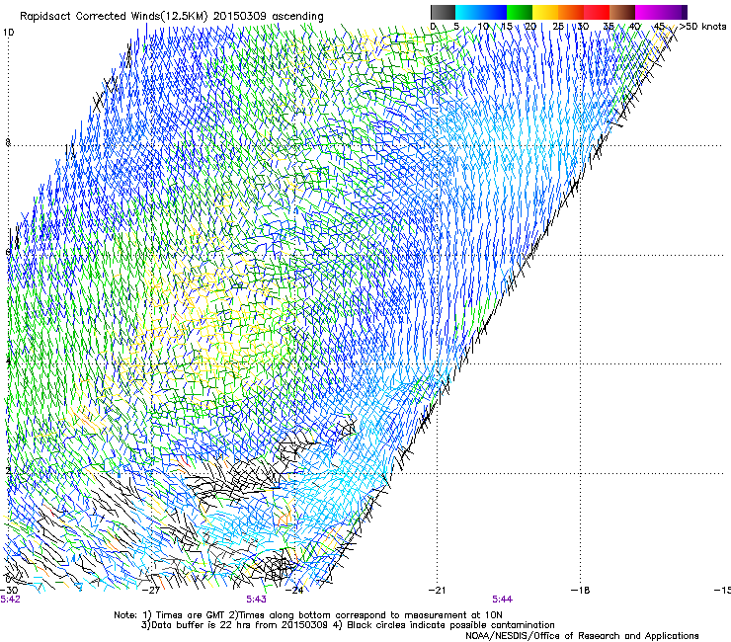Click the '>50 knots' legend label
The image size is (731, 642).
[702, 27]
